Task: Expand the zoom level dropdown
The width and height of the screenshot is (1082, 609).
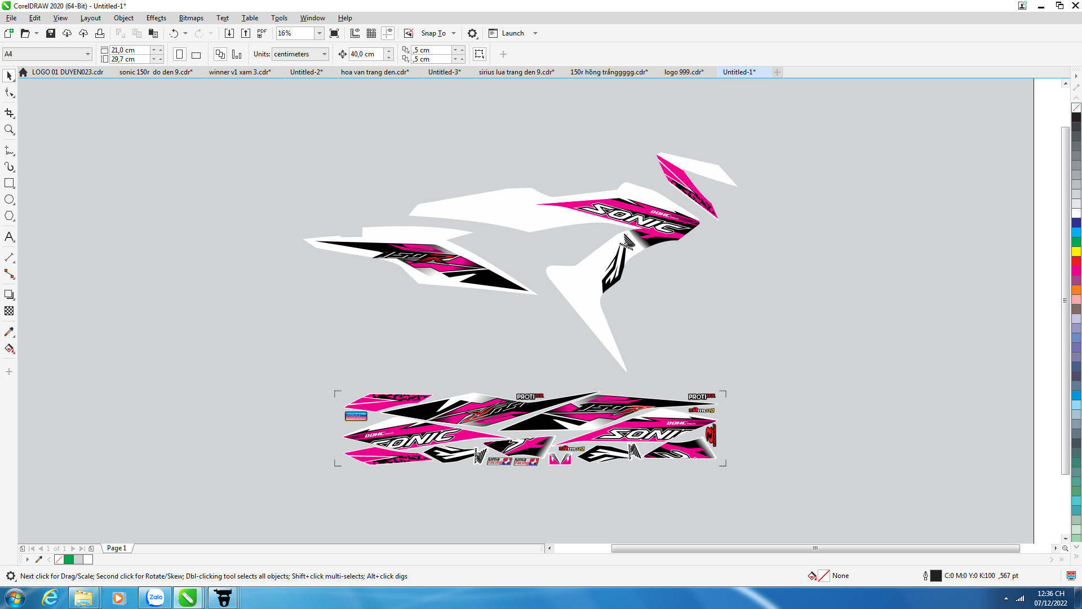Action: (x=319, y=33)
